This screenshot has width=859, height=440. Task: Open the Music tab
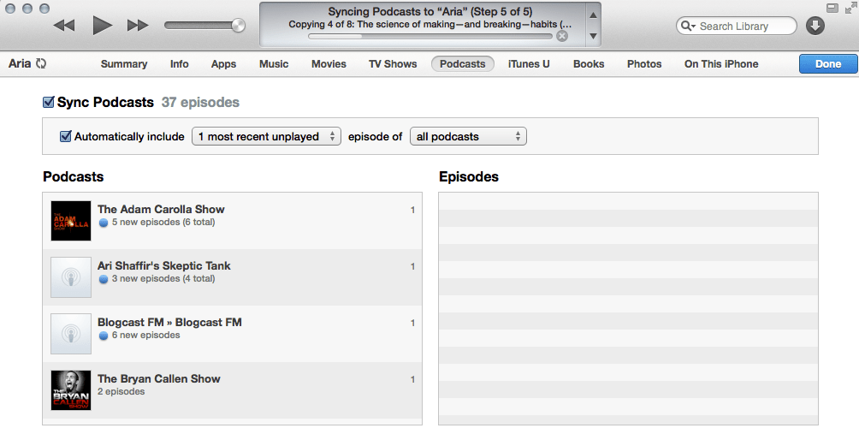point(274,64)
